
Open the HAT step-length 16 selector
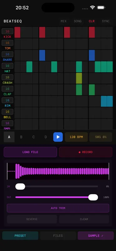[x=7, y=66]
